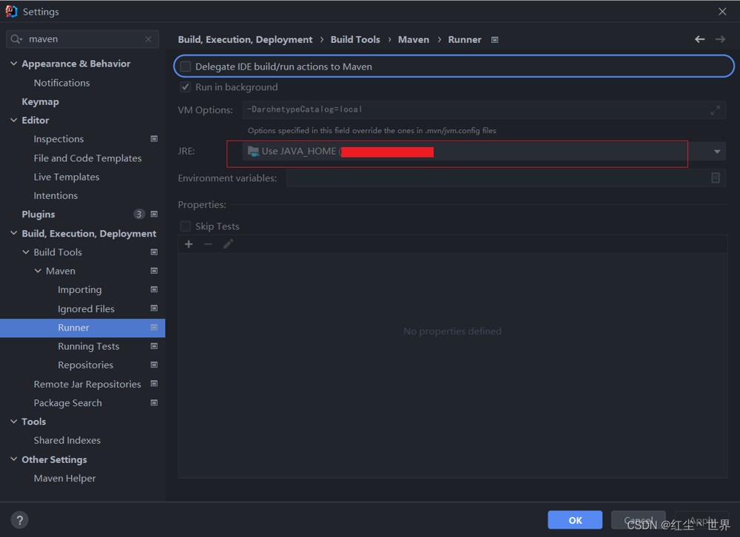Image resolution: width=740 pixels, height=537 pixels.
Task: Click project icon next to Remote Jar Repositories
Action: coord(154,384)
